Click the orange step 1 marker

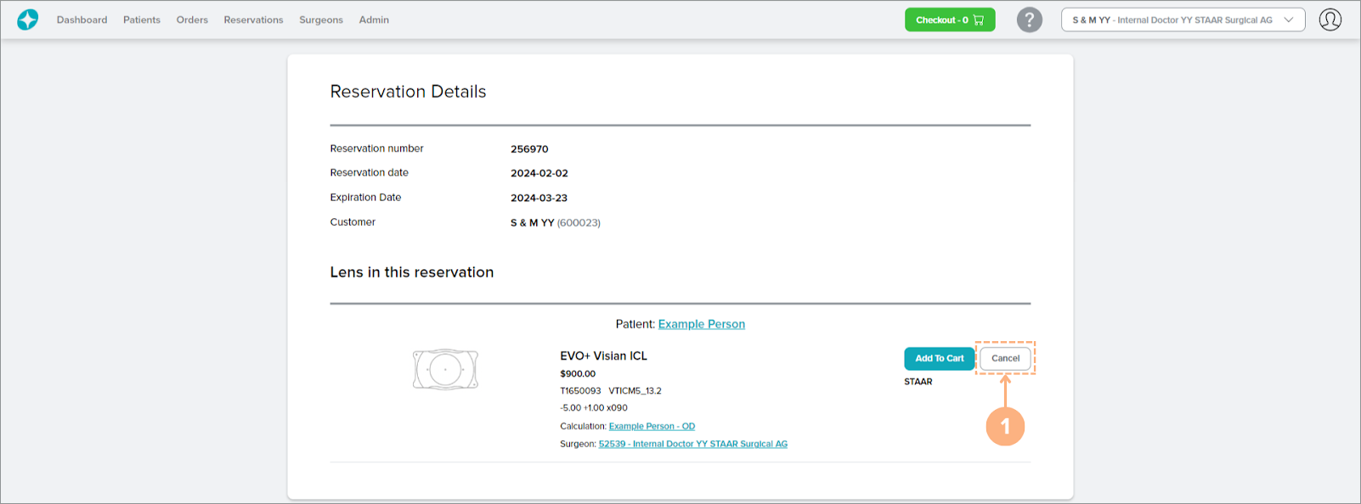point(1005,426)
